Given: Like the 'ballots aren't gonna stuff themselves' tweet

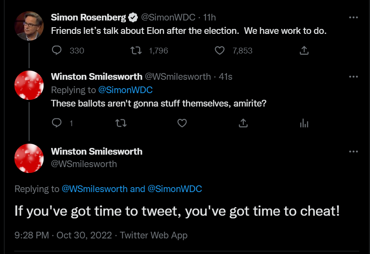Looking at the screenshot, I should point(182,123).
